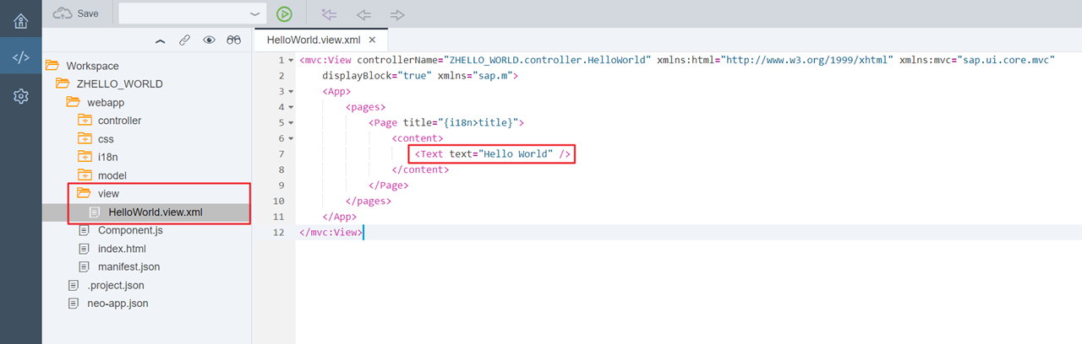Screen dimensions: 1082x344
Task: Click the closing </App> tag on line 11
Action: pos(340,216)
